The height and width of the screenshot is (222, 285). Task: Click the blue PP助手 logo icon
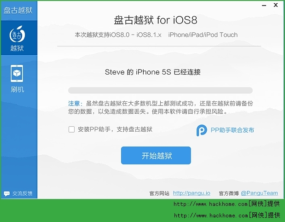pos(201,130)
